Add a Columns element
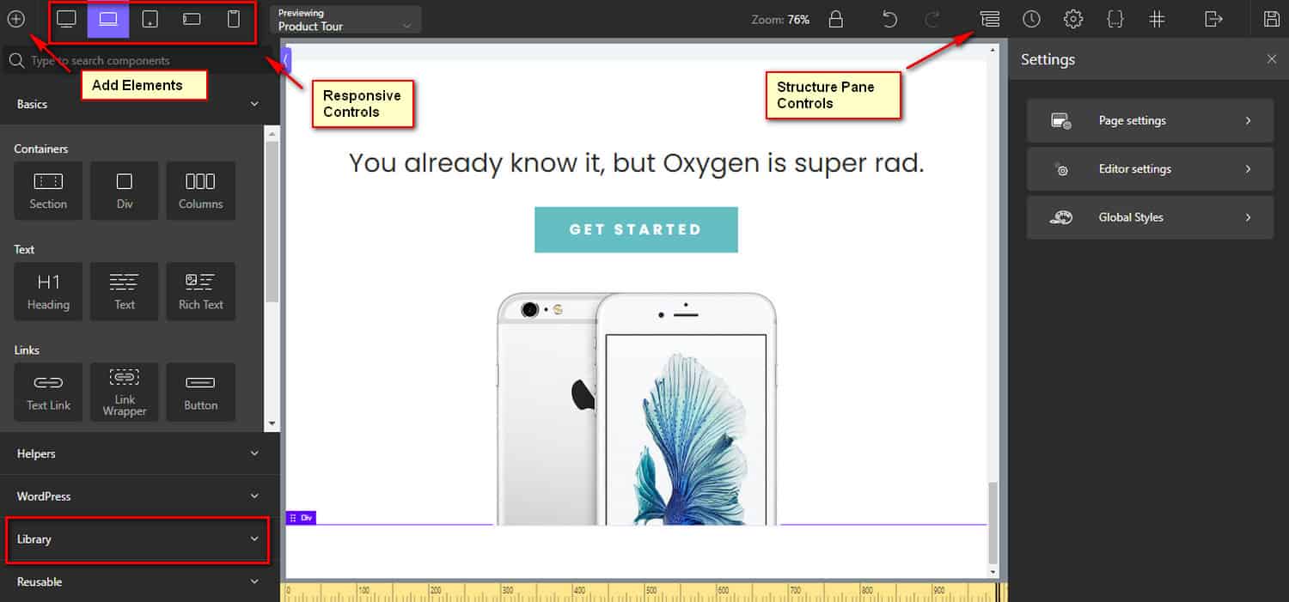The height and width of the screenshot is (602, 1289). (x=200, y=191)
